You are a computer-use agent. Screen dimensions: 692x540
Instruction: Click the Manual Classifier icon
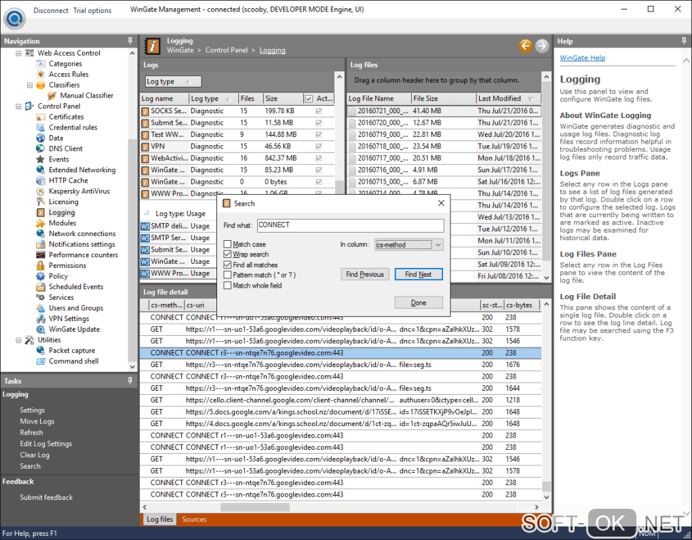(52, 95)
